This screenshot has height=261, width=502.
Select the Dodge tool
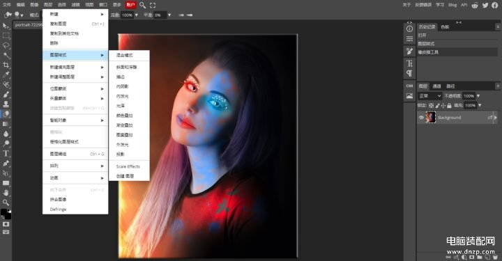pyautogui.click(x=6, y=143)
